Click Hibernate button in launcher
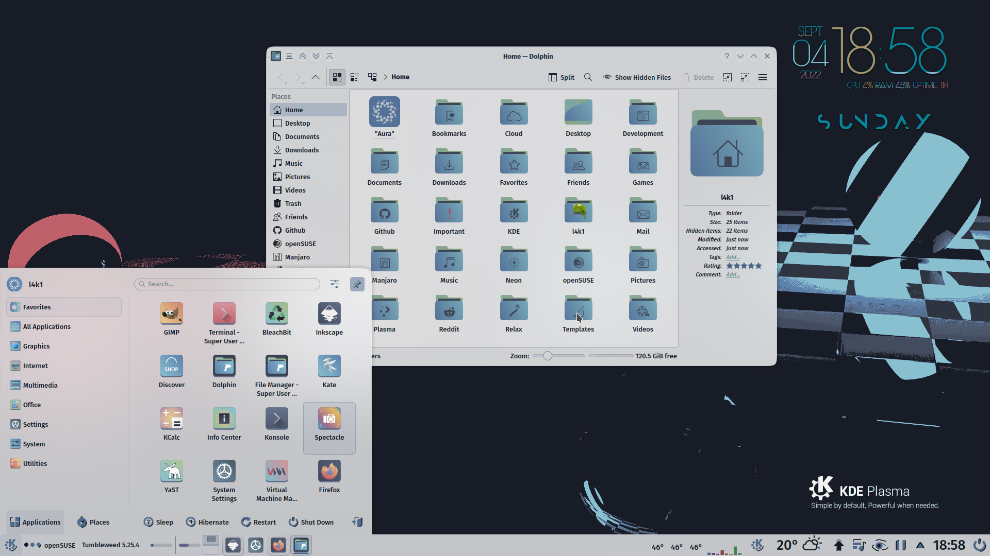 pyautogui.click(x=207, y=522)
